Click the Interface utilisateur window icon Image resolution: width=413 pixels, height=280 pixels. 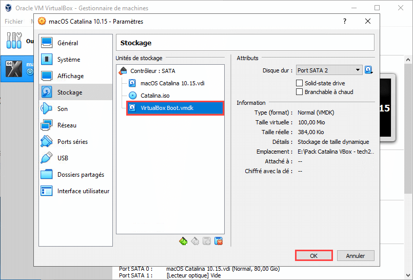coord(47,191)
